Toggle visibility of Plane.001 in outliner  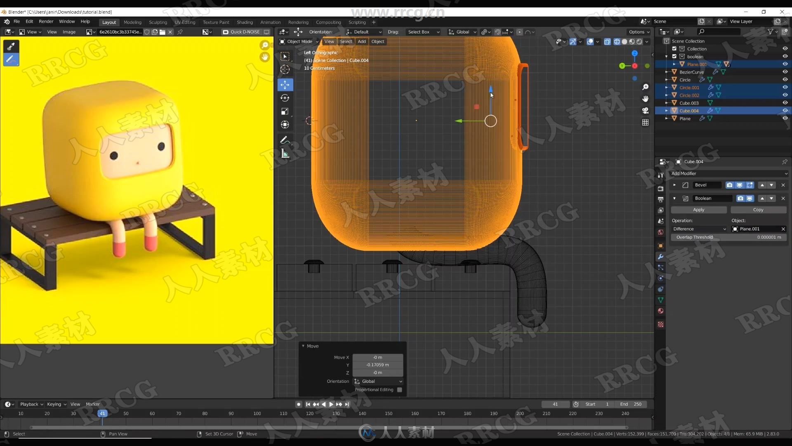pyautogui.click(x=786, y=64)
